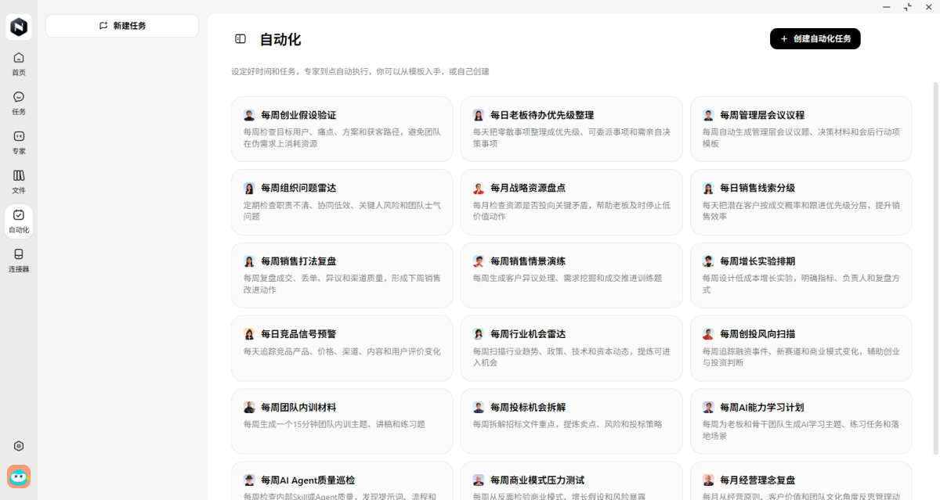Click avatar icon of 每周创业假设验证
This screenshot has height=500, width=940.
pyautogui.click(x=249, y=115)
